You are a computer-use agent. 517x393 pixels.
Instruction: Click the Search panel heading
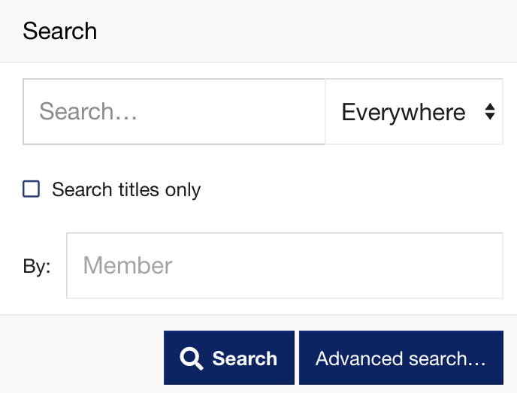(x=60, y=32)
